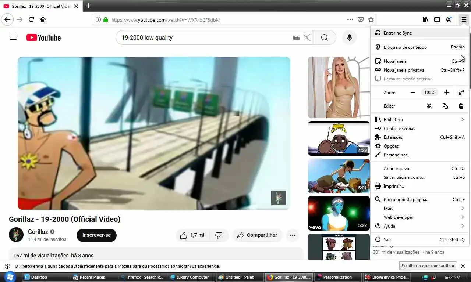The height and width of the screenshot is (282, 471).
Task: Close the Firefox hamburger menu icon
Action: 464,19
